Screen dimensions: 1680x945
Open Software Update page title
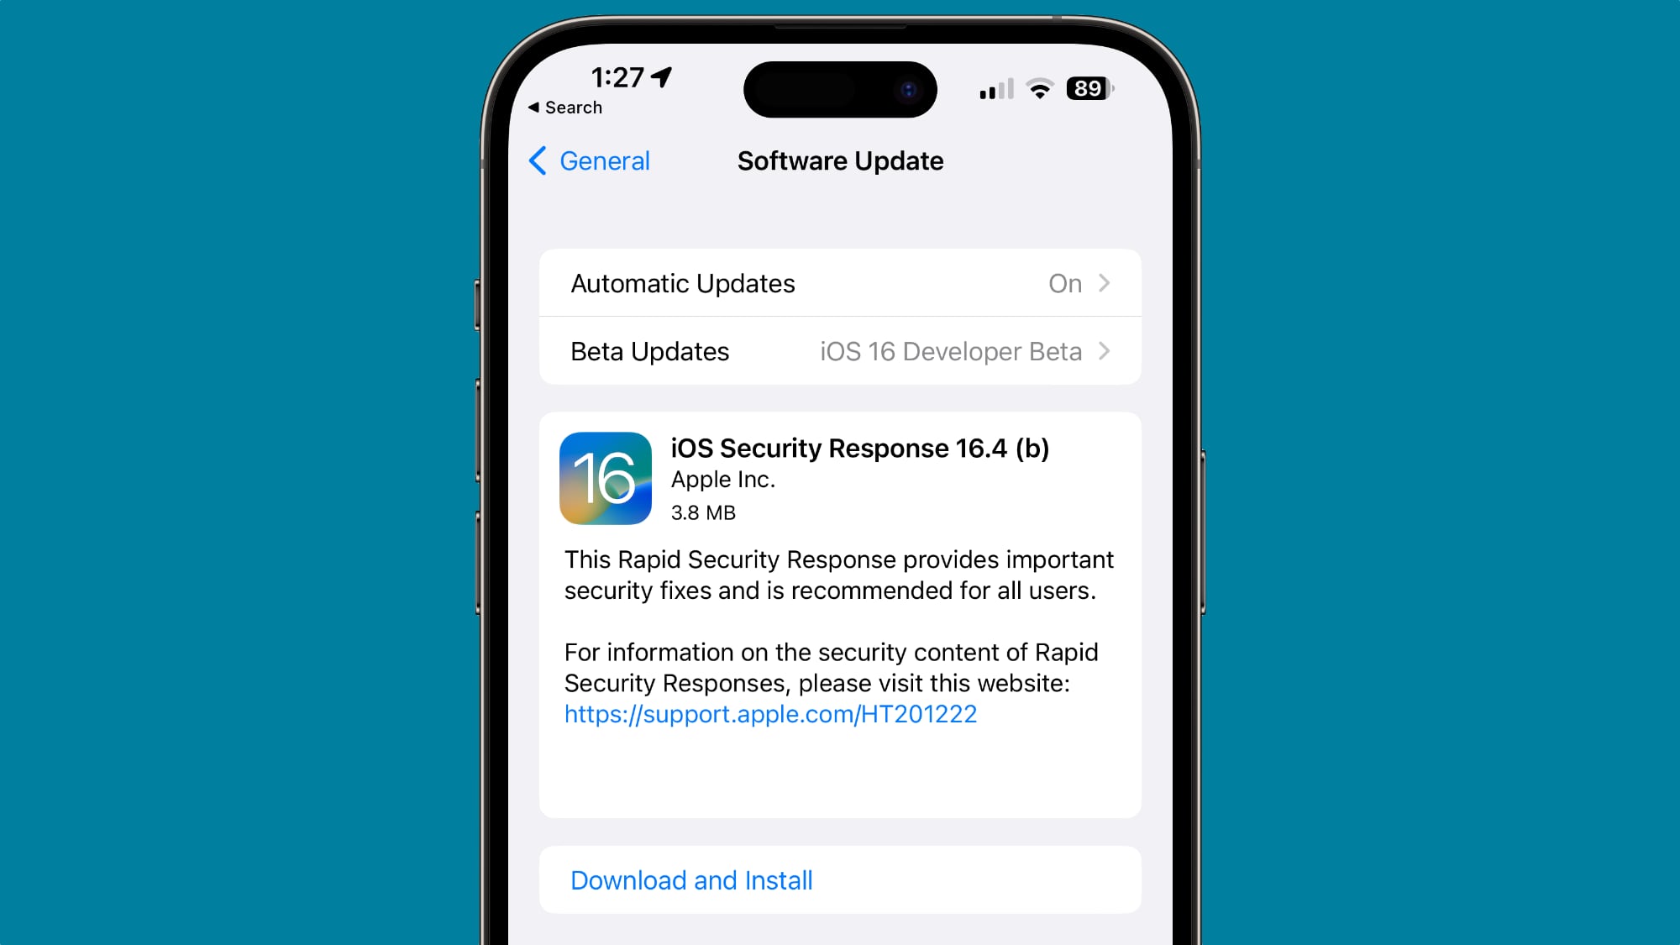(840, 160)
